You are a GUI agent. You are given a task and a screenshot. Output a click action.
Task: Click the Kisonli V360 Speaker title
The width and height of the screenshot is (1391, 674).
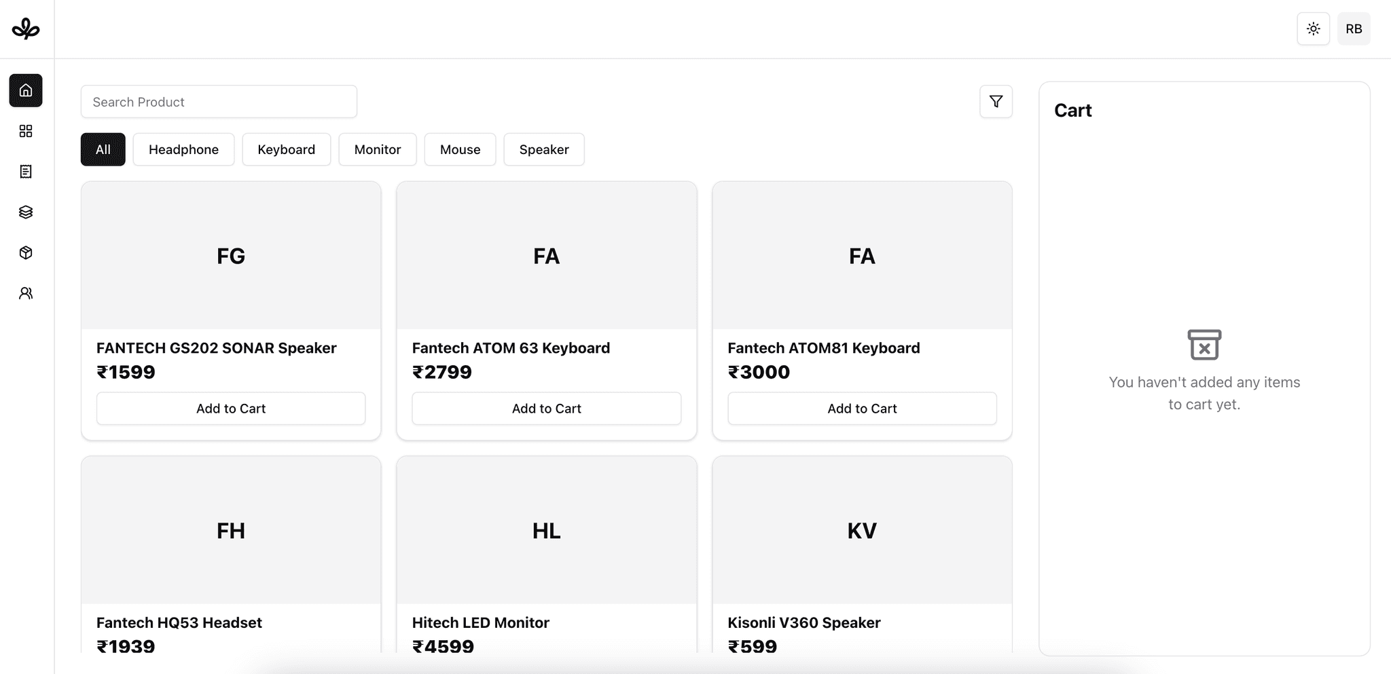click(x=804, y=622)
